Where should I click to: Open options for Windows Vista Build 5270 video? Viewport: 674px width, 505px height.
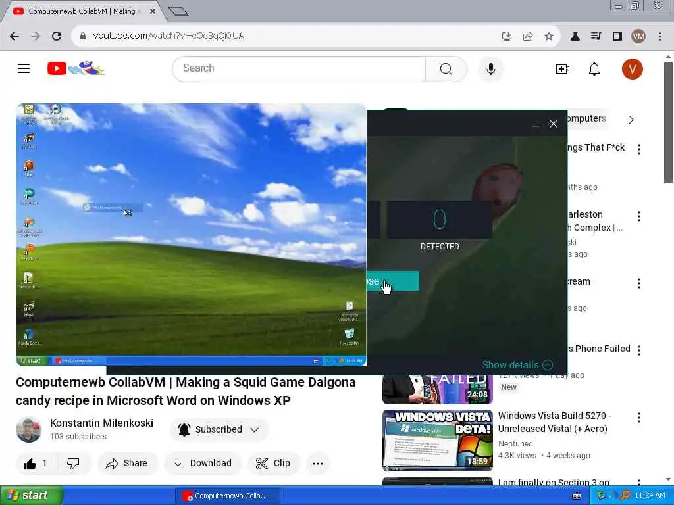(x=638, y=418)
